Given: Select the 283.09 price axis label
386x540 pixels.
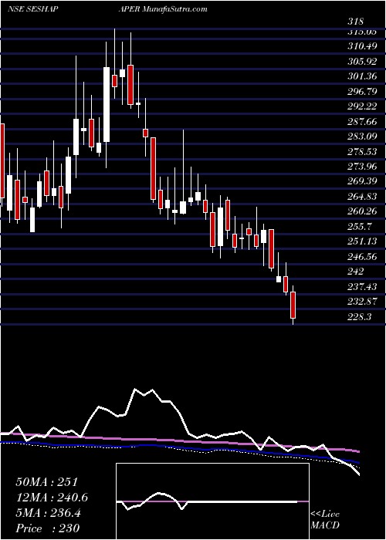Looking at the screenshot, I should pos(363,137).
